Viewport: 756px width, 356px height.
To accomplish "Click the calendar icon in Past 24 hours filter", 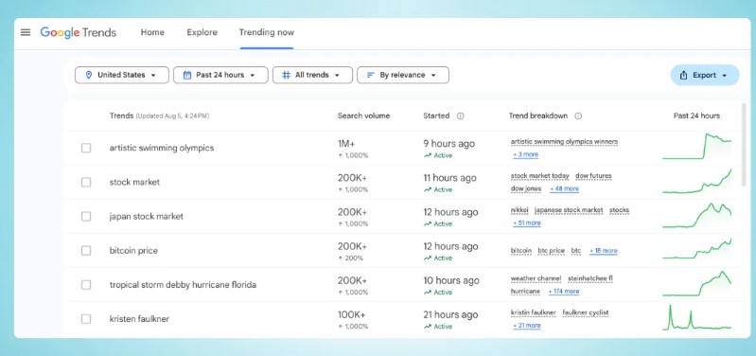I will 187,75.
